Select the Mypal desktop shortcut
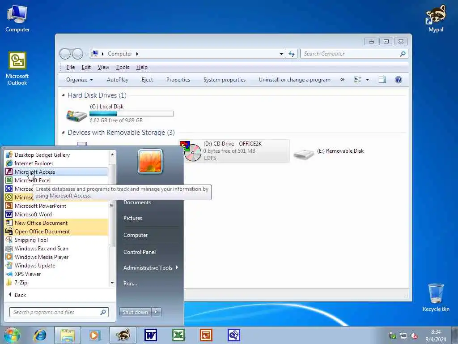458x344 pixels. coord(436,19)
